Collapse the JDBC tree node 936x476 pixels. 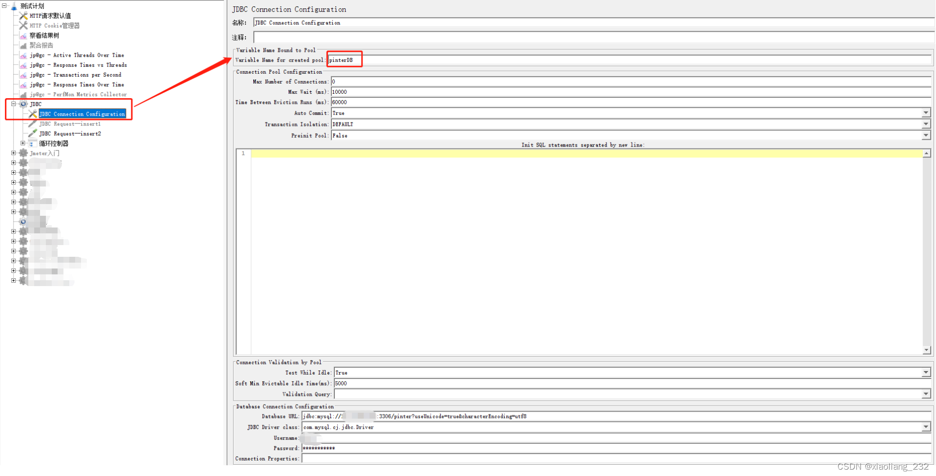(14, 104)
